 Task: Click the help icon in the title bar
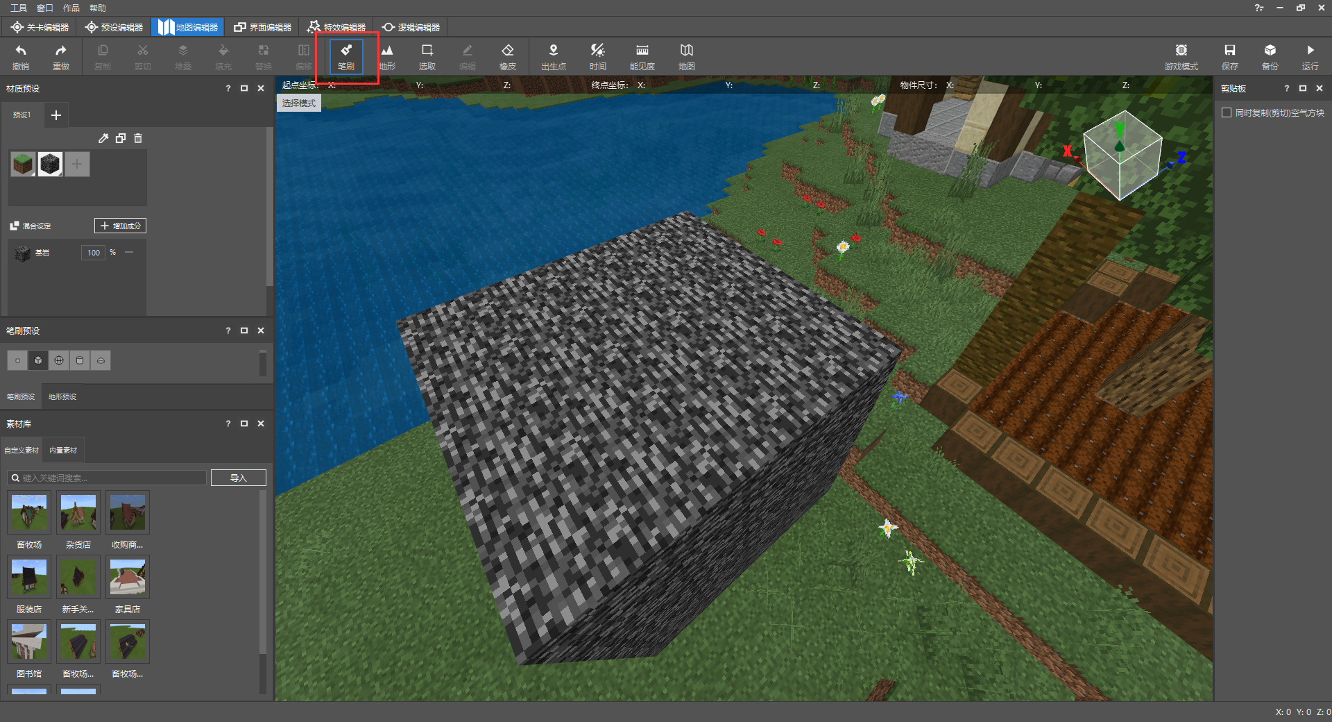(x=1258, y=8)
